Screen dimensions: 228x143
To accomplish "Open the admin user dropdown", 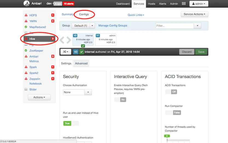I will 199,4.
